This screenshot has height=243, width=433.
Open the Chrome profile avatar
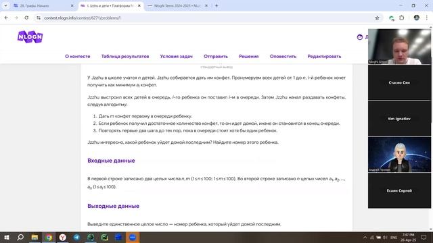(x=417, y=18)
